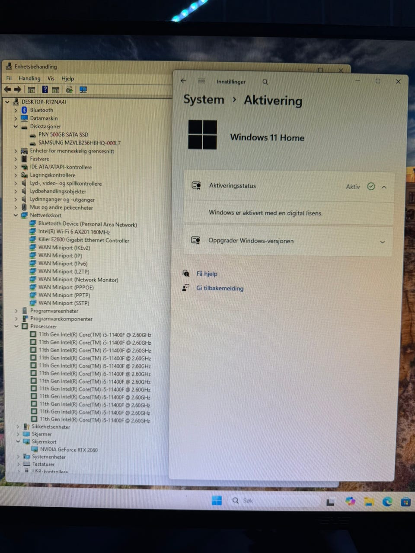The image size is (415, 553).
Task: Expand Oppgrader Windows-versjonen dropdown chevron
Action: click(382, 242)
